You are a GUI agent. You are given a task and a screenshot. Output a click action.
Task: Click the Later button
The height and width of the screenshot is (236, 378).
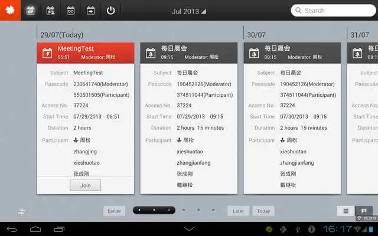pos(237,211)
